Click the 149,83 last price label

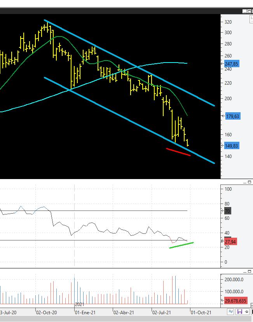coord(231,146)
